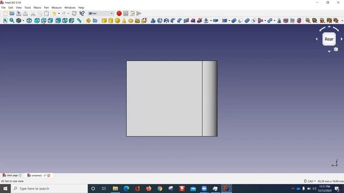This screenshot has height=193, width=344.
Task: Expand the Split features dropdown arrow
Action: [275, 21]
